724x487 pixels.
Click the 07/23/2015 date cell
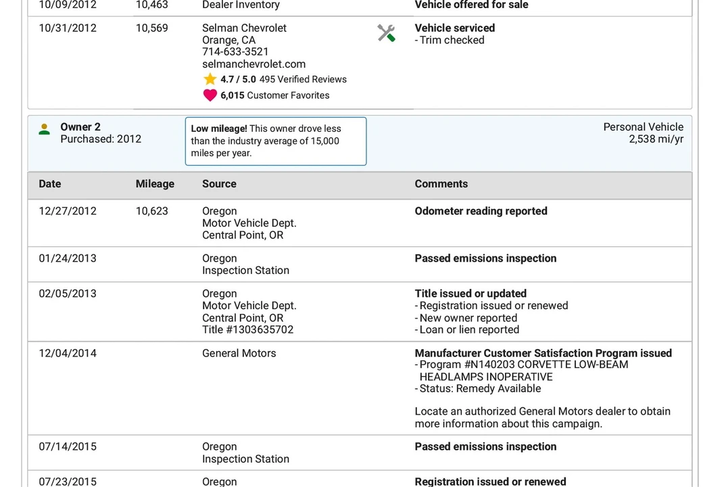click(68, 482)
